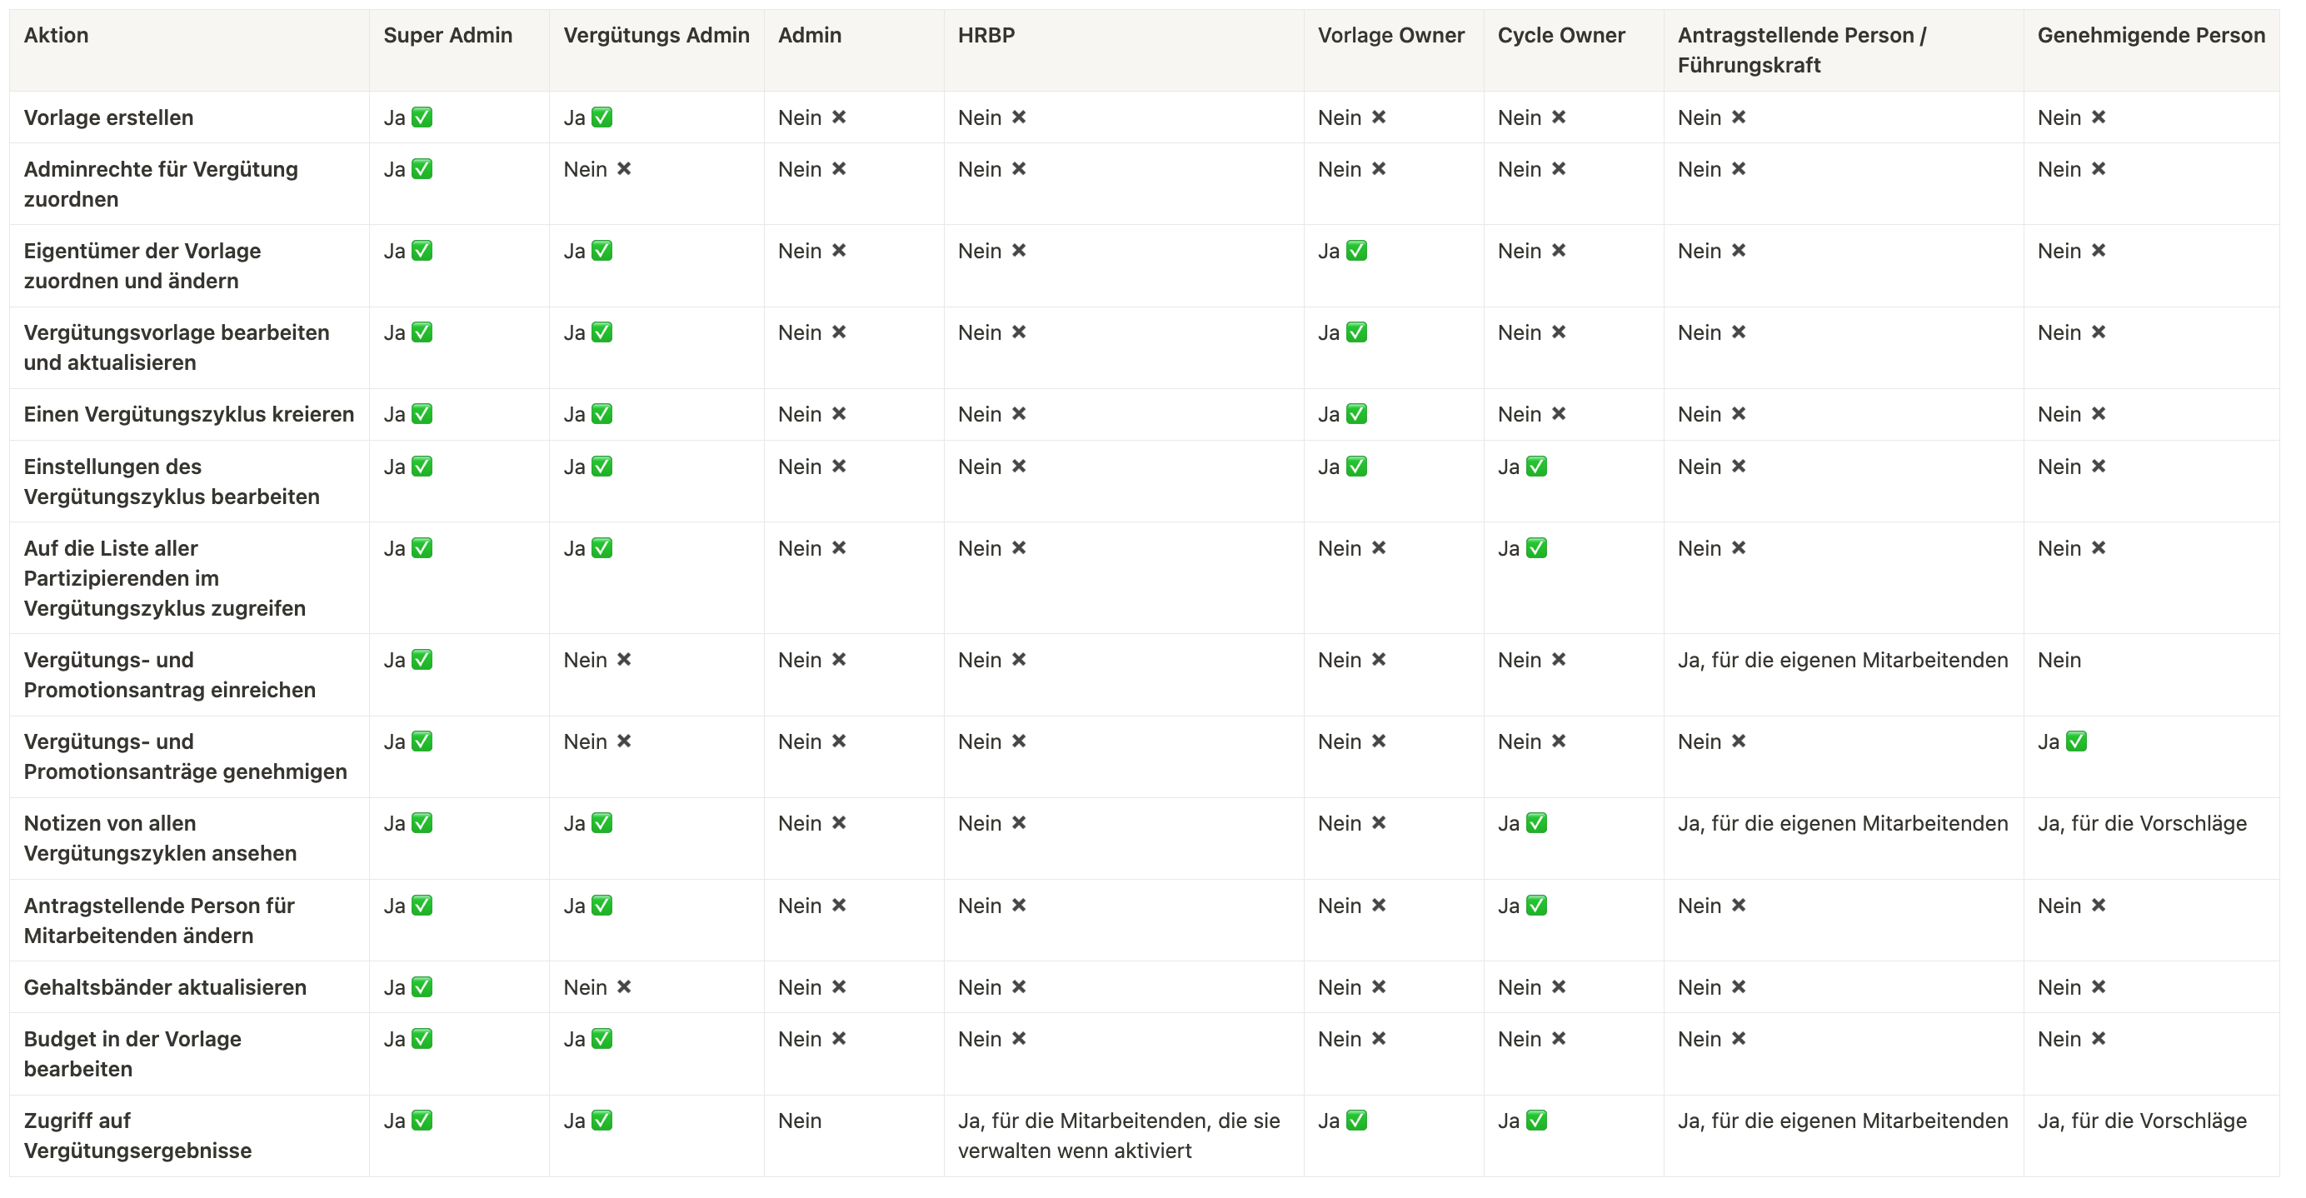Select 'Vergütungs- und Promotionsanträge genehmigen' row label

click(x=185, y=756)
